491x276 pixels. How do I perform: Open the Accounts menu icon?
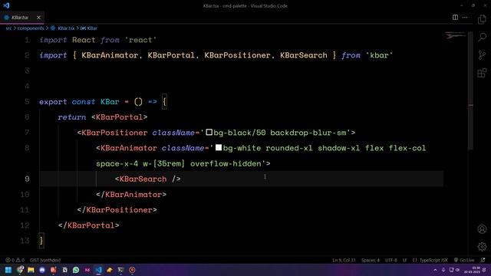(x=482, y=229)
